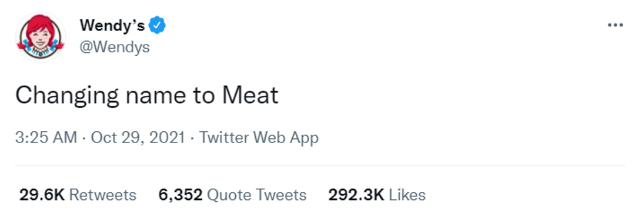Click the 29.6K retweet count number

[x=42, y=195]
